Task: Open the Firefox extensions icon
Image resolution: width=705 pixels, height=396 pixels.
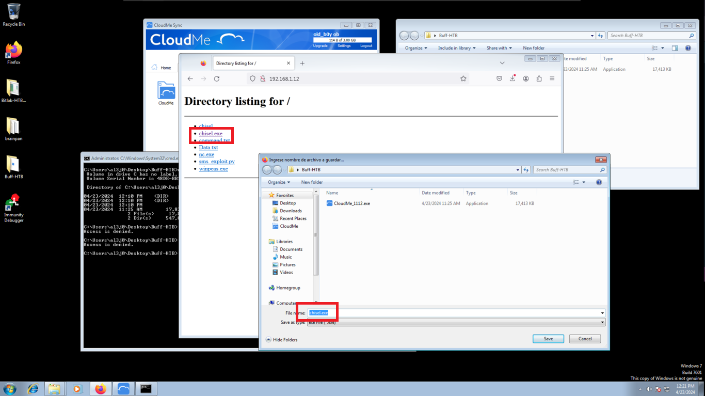Action: (x=539, y=78)
